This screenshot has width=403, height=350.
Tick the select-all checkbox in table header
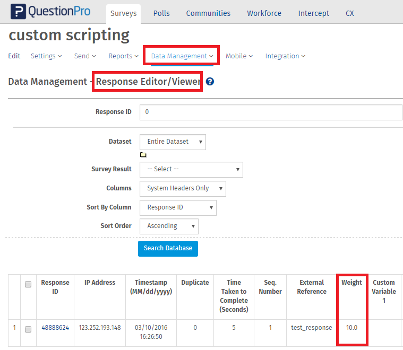[29, 284]
